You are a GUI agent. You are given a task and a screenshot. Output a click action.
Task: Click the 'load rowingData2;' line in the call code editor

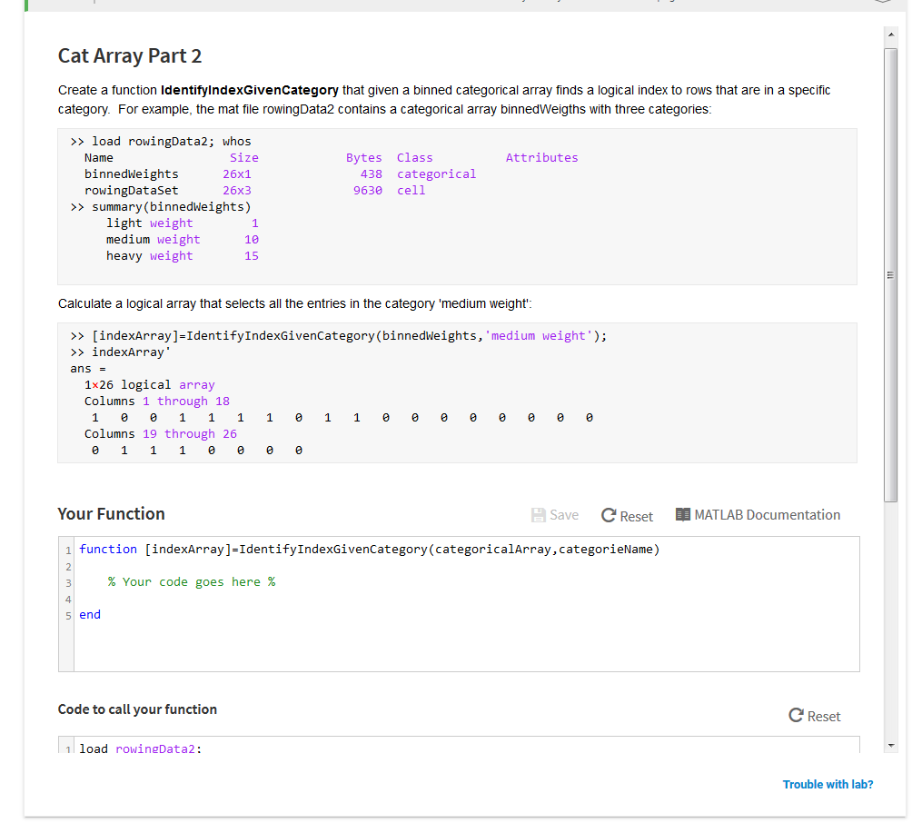coord(141,749)
